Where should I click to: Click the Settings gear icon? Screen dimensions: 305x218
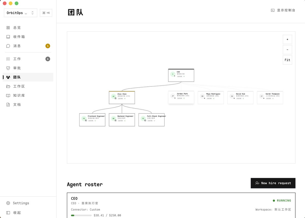pyautogui.click(x=8, y=203)
